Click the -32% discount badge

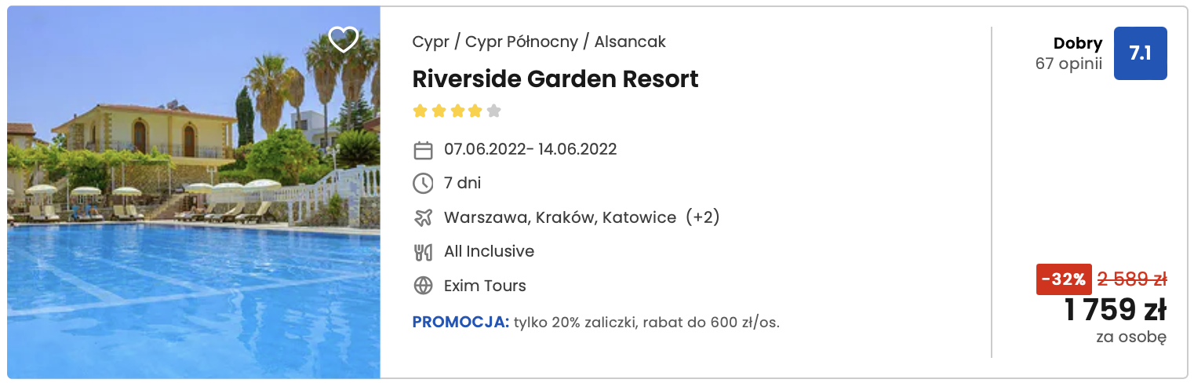[x=1064, y=279]
